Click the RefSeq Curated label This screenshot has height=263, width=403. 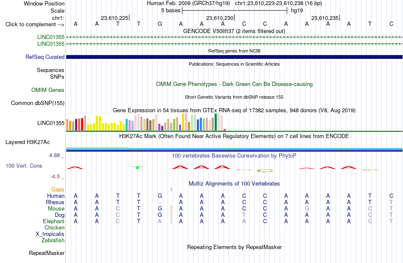[x=45, y=57]
